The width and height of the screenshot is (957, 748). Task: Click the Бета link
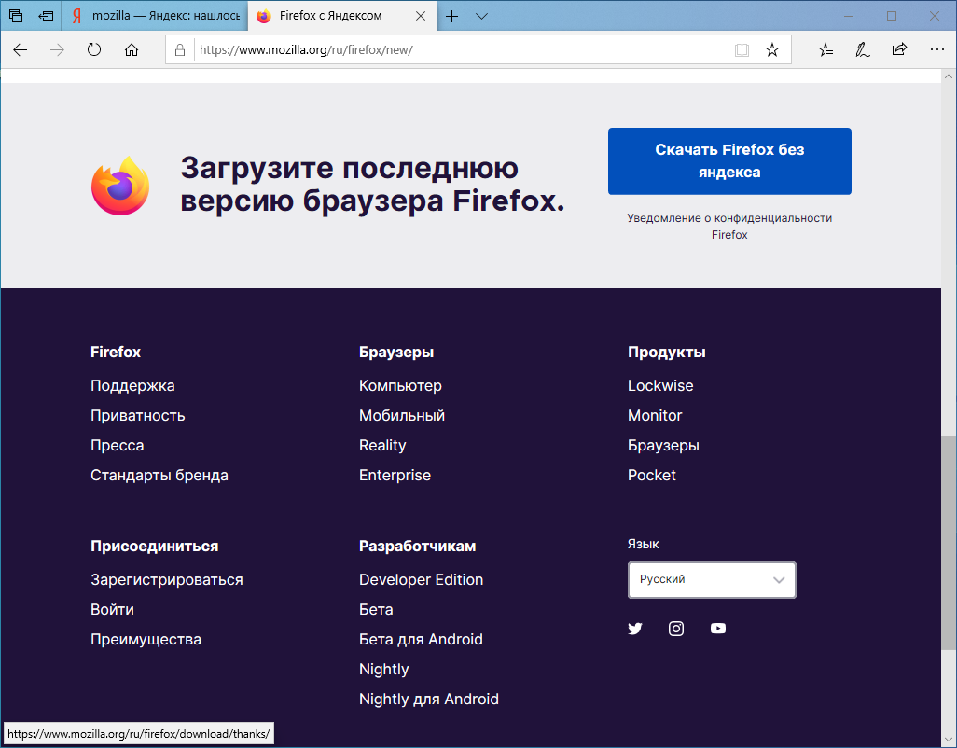[x=376, y=610]
